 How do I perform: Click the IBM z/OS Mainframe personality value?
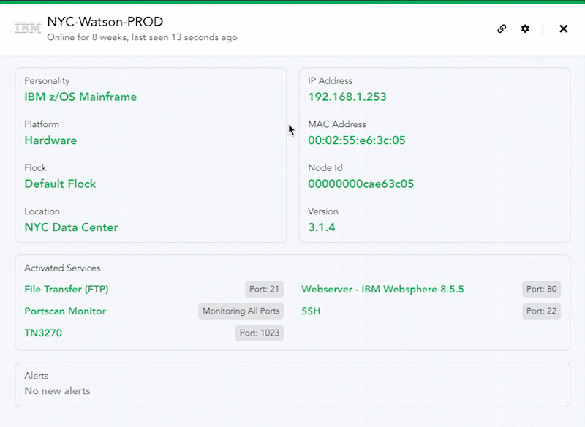[80, 97]
